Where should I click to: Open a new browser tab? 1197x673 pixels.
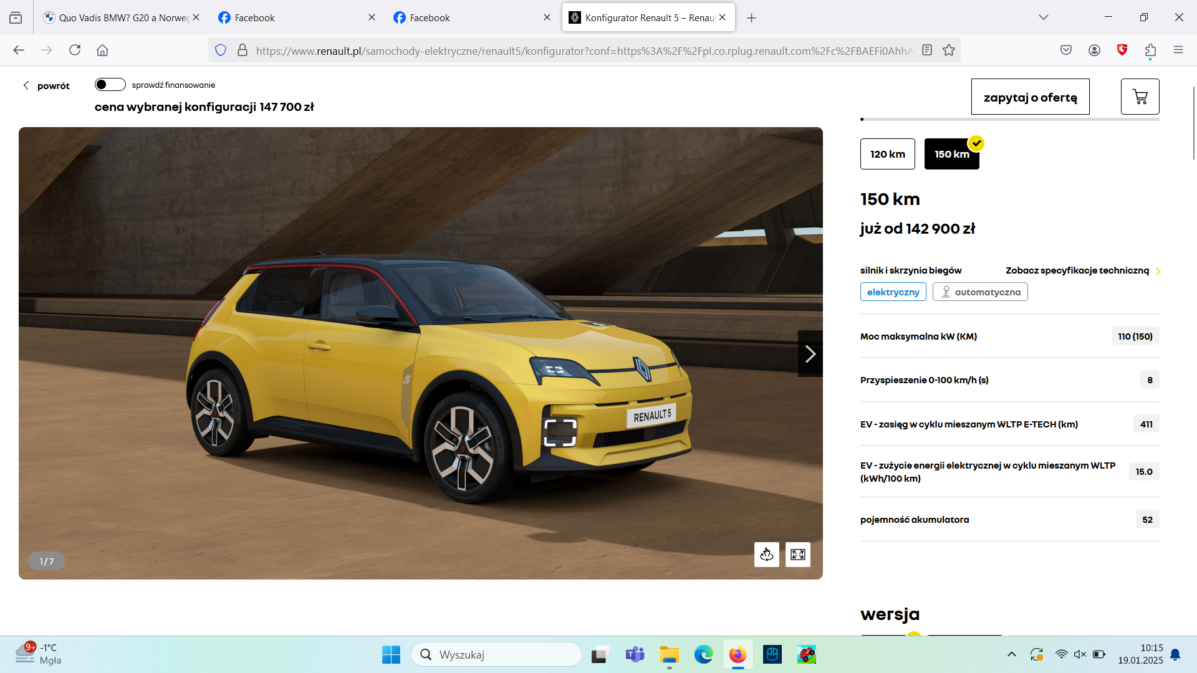point(751,17)
